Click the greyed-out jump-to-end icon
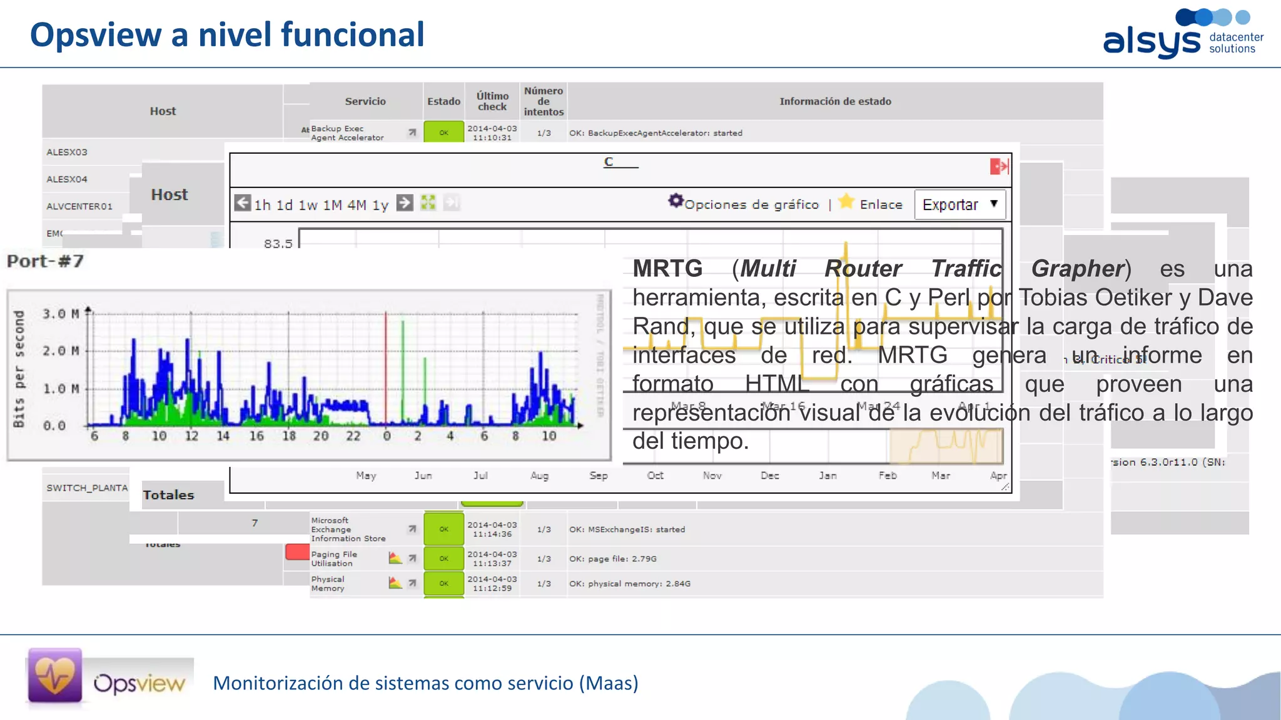Image resolution: width=1281 pixels, height=720 pixels. point(452,203)
